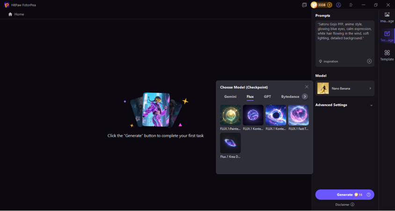Show more model tabs with right arrow
The image size is (395, 211).
click(305, 97)
